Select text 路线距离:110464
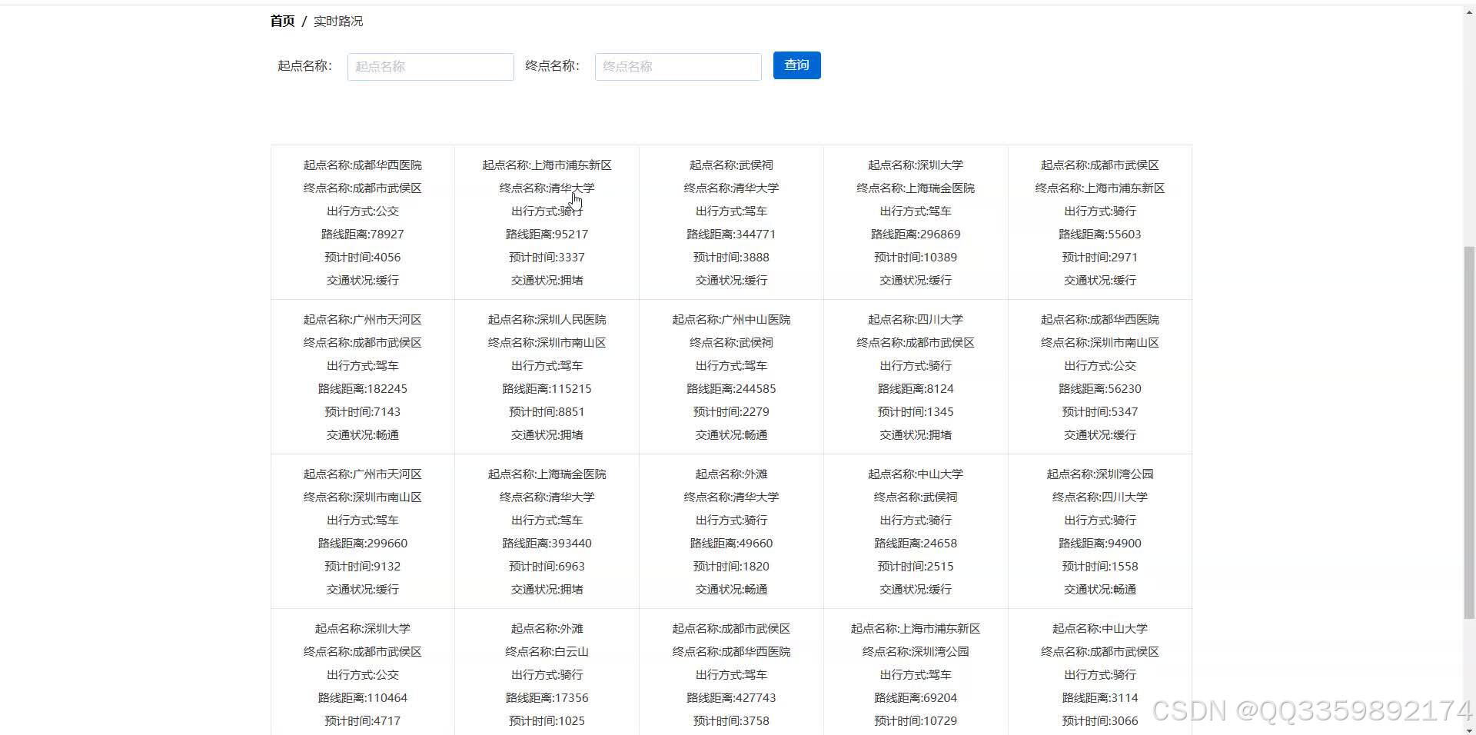This screenshot has height=735, width=1476. tap(363, 698)
